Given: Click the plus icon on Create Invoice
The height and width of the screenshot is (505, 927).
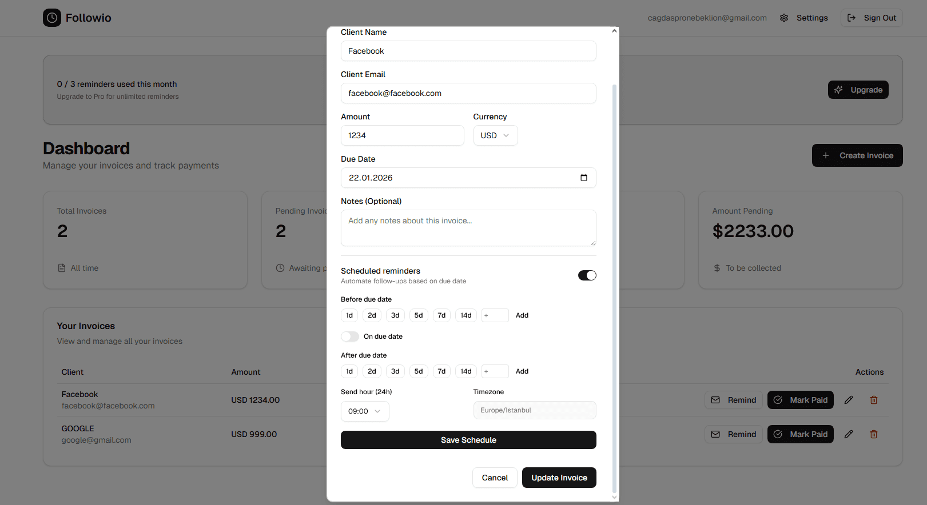Looking at the screenshot, I should (x=826, y=155).
